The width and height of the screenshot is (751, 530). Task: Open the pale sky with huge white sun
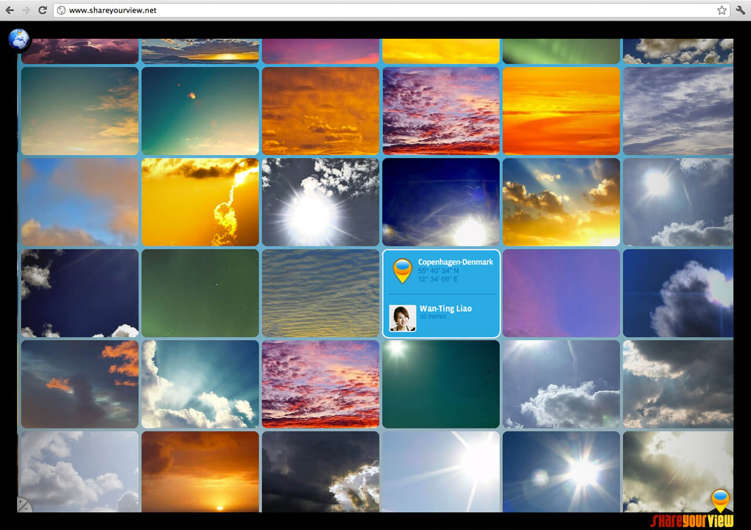[x=441, y=472]
